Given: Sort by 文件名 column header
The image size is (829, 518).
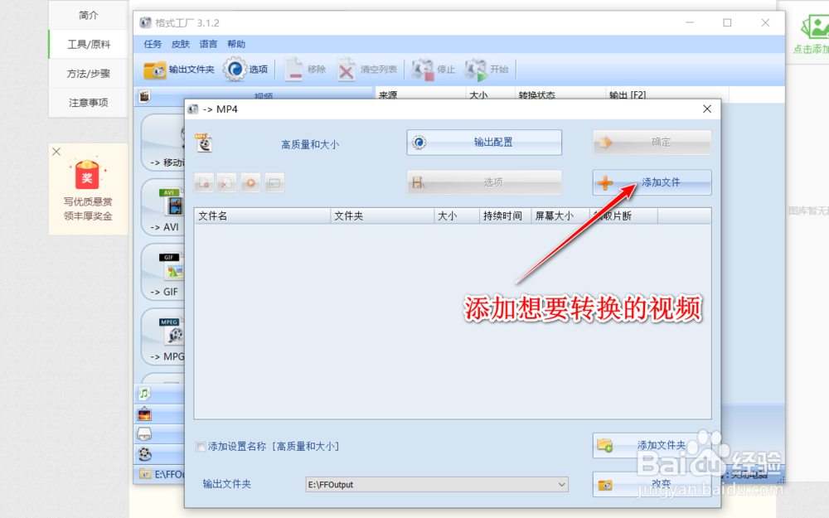Looking at the screenshot, I should click(x=262, y=215).
